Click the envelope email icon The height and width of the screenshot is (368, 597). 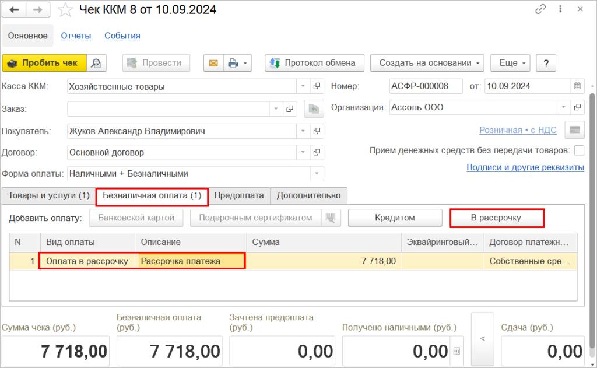click(213, 63)
